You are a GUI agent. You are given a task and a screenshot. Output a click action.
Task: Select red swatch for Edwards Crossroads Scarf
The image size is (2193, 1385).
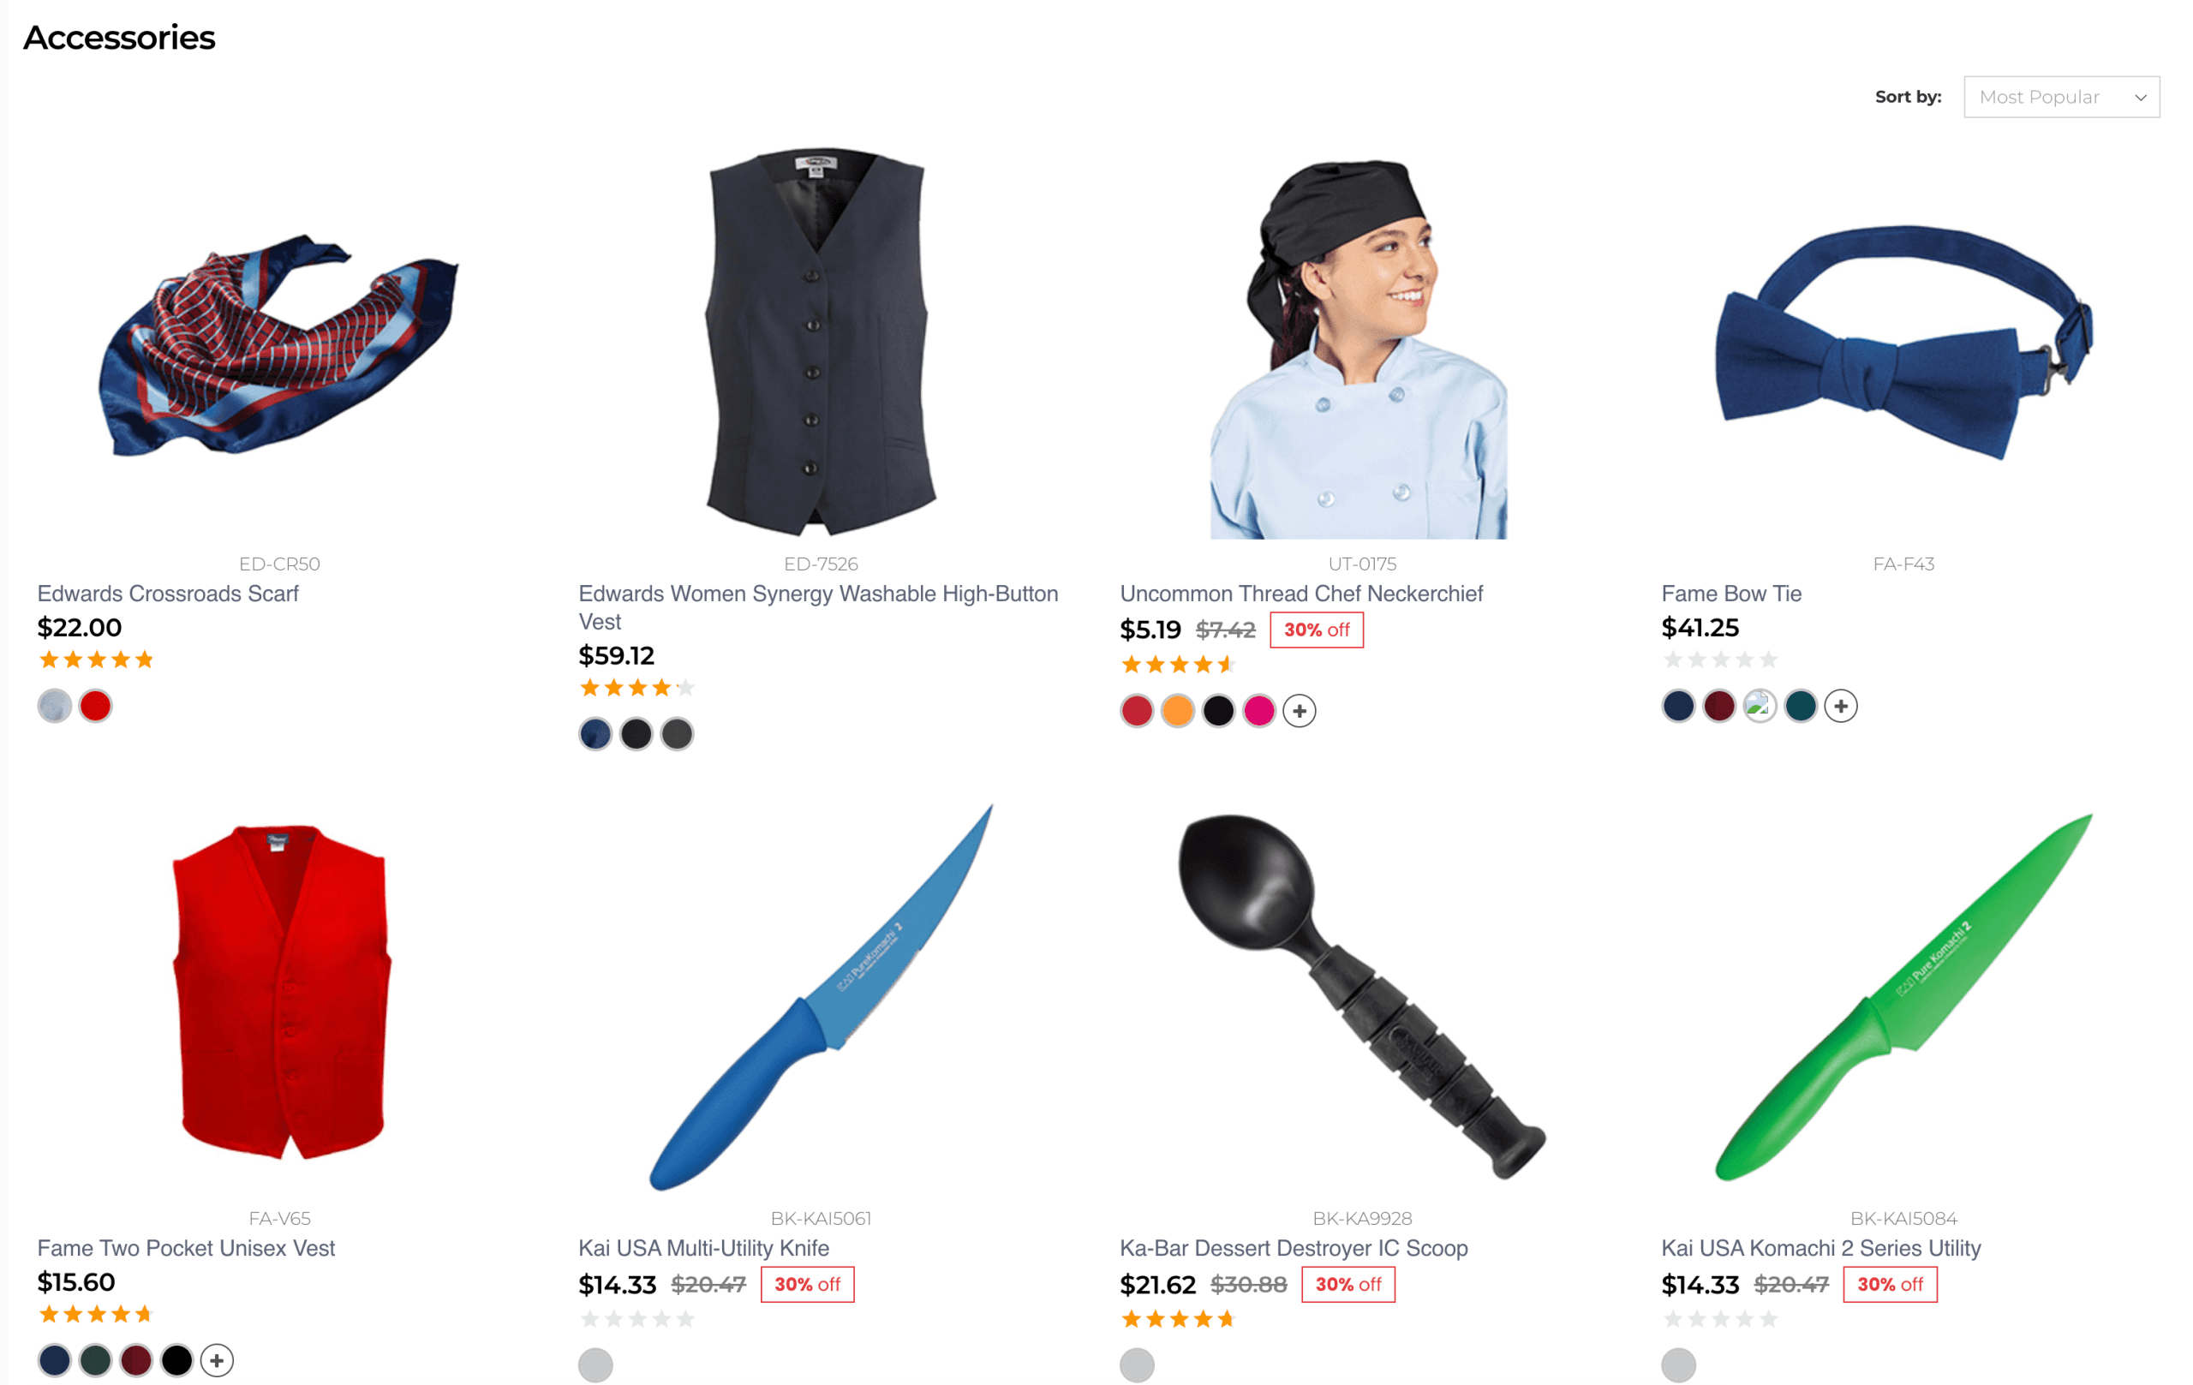96,706
